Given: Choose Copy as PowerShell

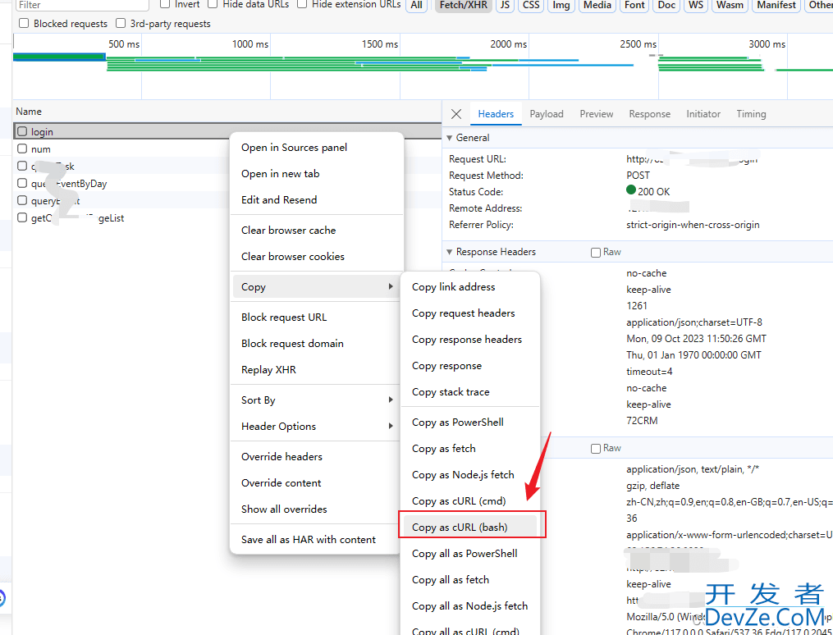Looking at the screenshot, I should tap(470, 422).
